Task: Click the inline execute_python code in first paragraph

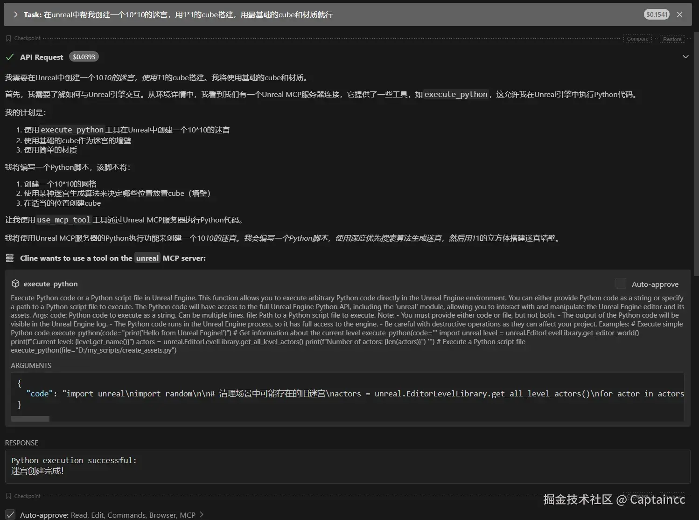Action: [456, 94]
